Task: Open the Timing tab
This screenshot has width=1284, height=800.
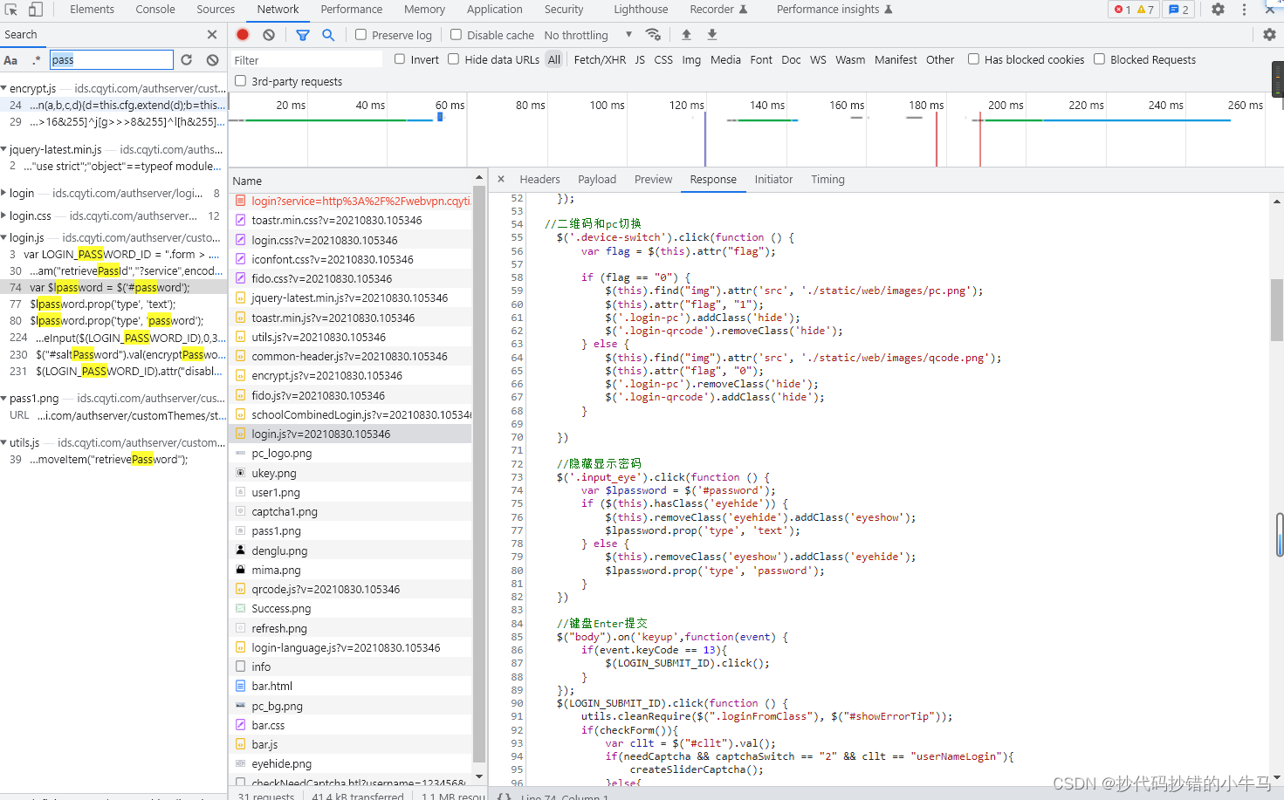Action: 827,180
